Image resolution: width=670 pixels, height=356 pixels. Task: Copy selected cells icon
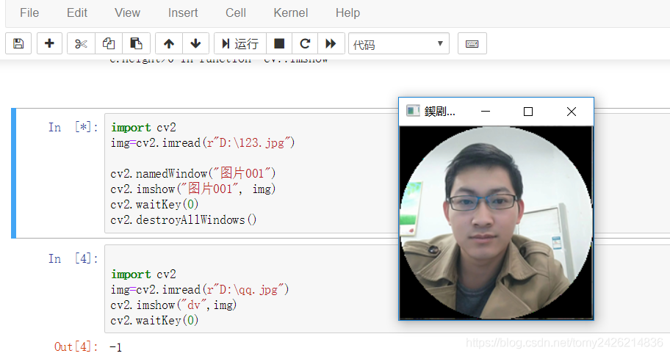click(x=109, y=44)
